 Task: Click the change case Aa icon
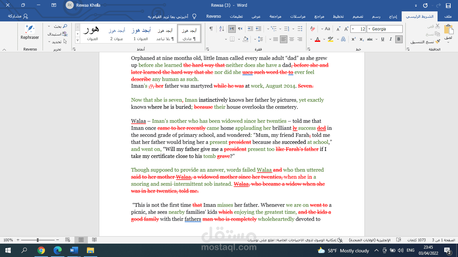(327, 29)
